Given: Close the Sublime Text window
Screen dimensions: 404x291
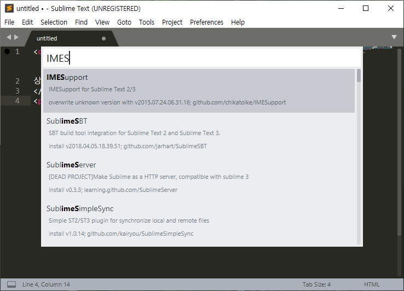Looking at the screenshot, I should coord(391,9).
